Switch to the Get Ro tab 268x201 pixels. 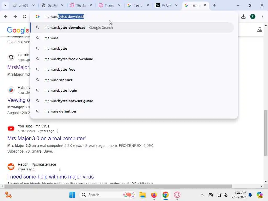click(x=52, y=5)
